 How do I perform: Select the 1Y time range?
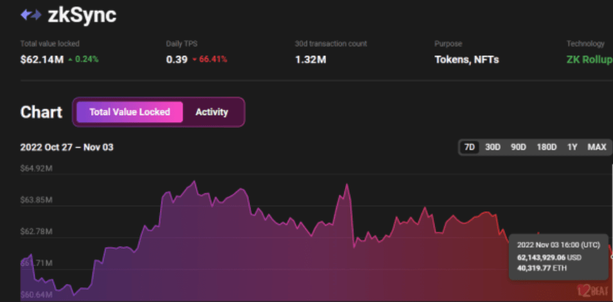[x=573, y=148]
